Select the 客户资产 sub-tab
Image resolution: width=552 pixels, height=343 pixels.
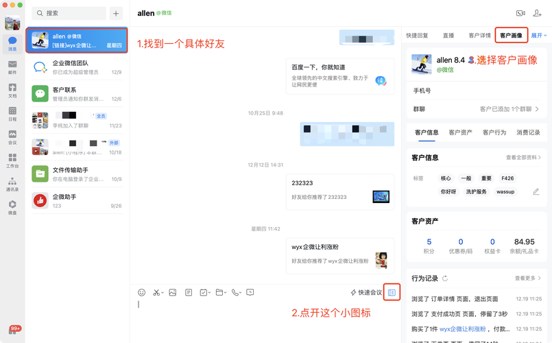(x=461, y=132)
